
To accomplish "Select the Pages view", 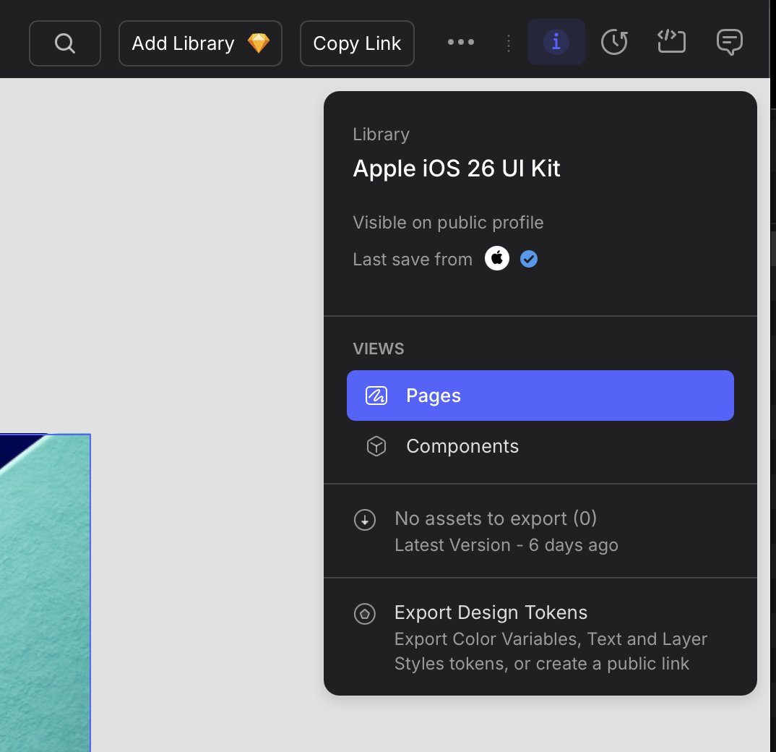I will 540,396.
